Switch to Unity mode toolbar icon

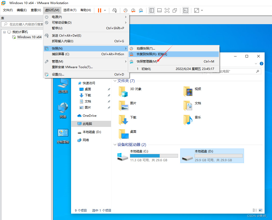point(175,10)
